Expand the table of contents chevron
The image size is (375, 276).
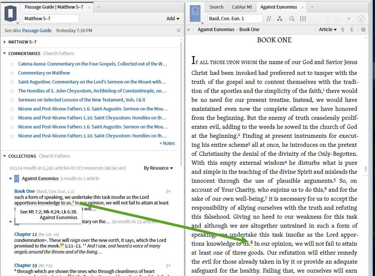(188, 30)
